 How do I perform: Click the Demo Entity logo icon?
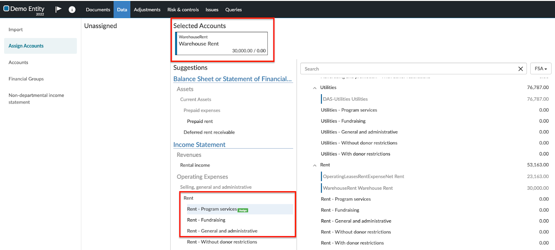[x=6, y=9]
